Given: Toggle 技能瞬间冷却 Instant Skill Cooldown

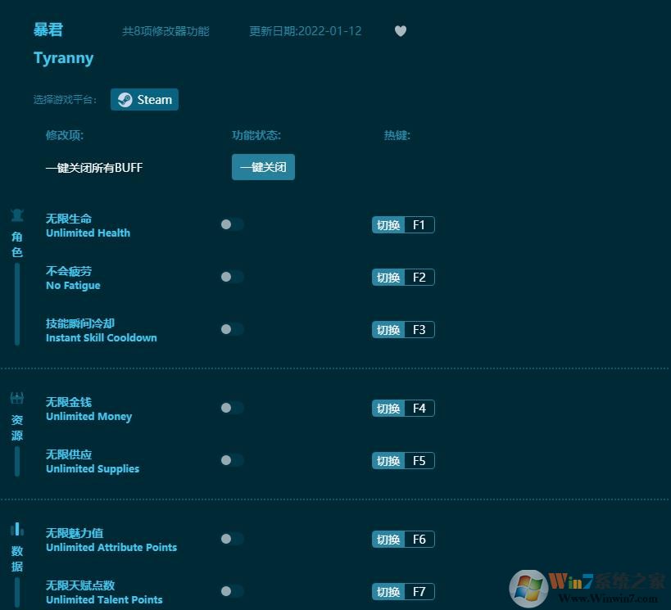Looking at the screenshot, I should click(232, 329).
